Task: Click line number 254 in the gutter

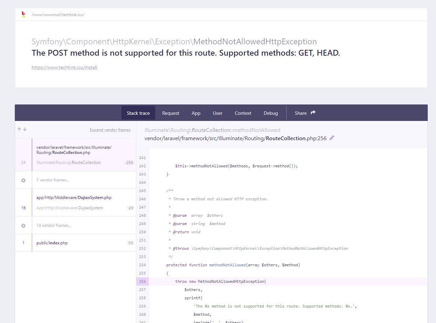Action: (142, 265)
